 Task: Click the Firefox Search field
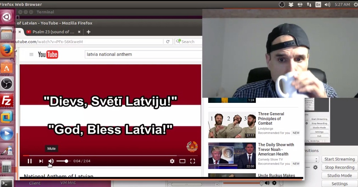coord(189,42)
